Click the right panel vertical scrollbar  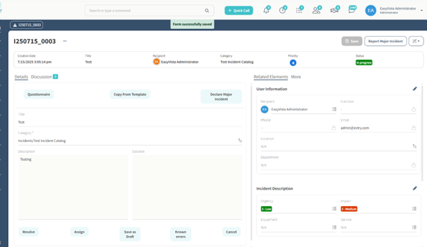pos(422,133)
